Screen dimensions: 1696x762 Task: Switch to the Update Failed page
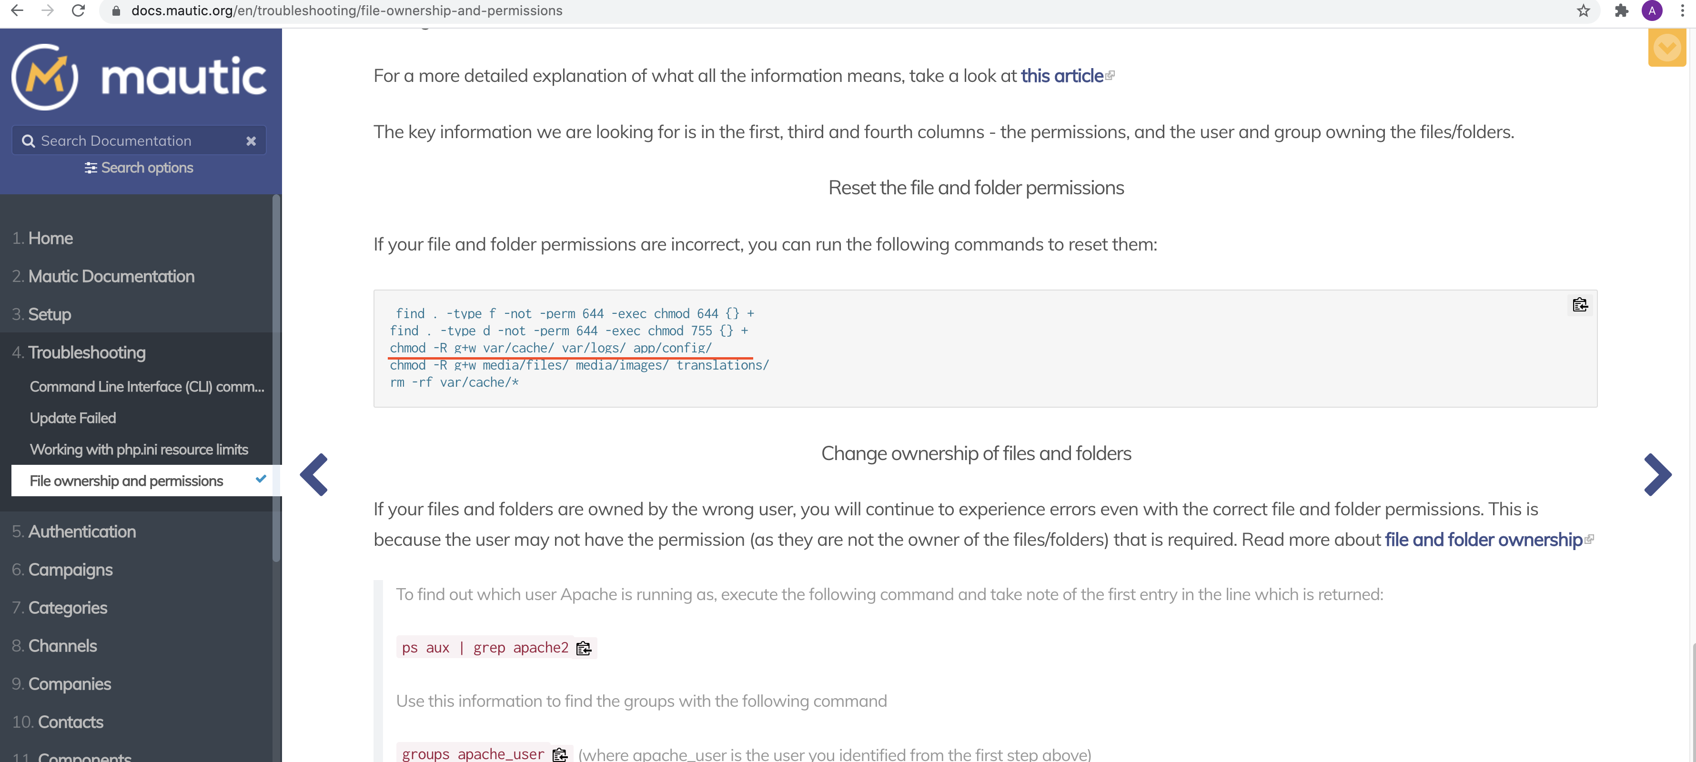[x=72, y=417]
